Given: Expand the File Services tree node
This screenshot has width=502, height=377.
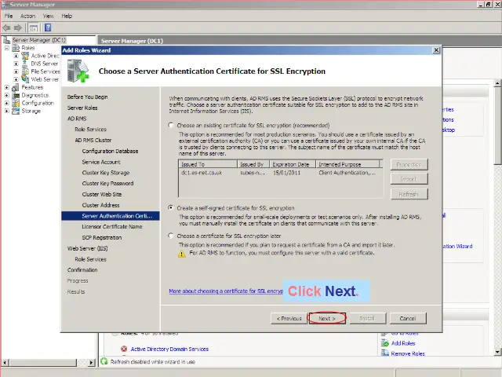Looking at the screenshot, I should point(16,71).
